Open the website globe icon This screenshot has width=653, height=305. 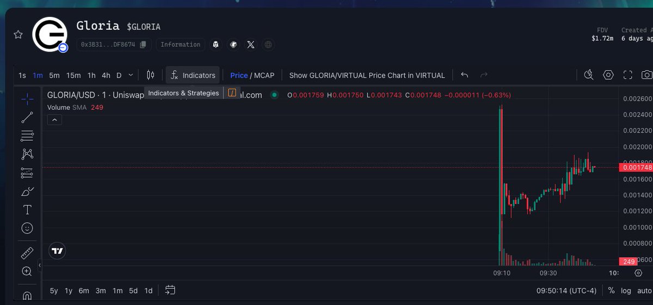268,45
